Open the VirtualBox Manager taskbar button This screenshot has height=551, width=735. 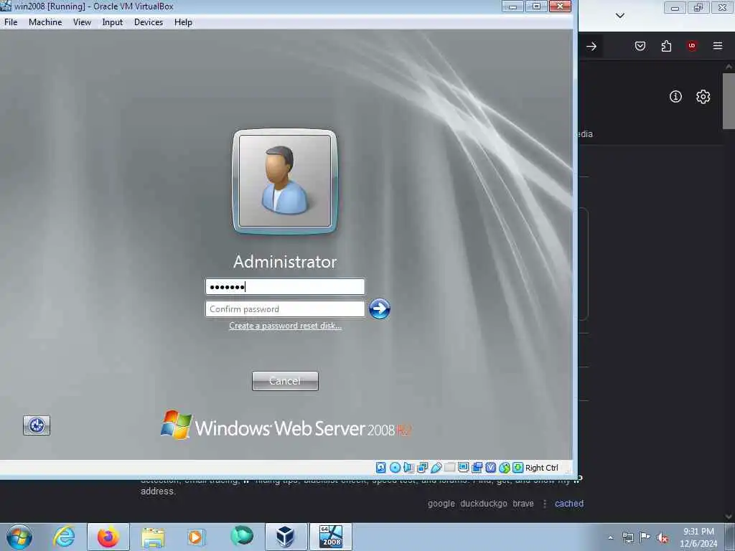tap(286, 537)
